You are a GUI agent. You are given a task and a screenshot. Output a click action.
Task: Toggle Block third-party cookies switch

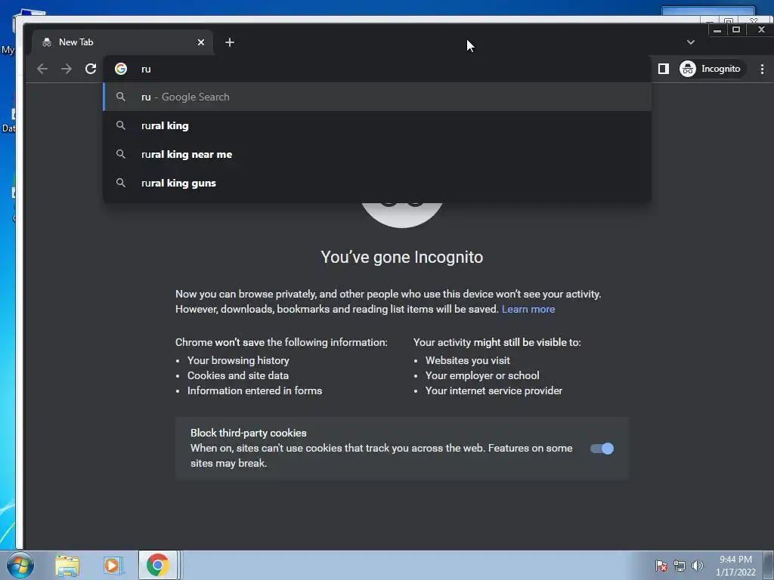(602, 449)
